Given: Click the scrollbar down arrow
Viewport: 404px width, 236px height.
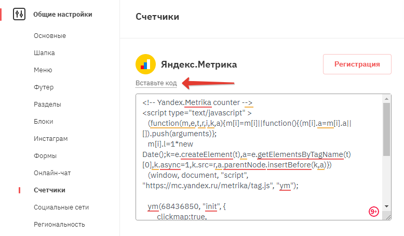Looking at the screenshot, I should click(x=386, y=206).
